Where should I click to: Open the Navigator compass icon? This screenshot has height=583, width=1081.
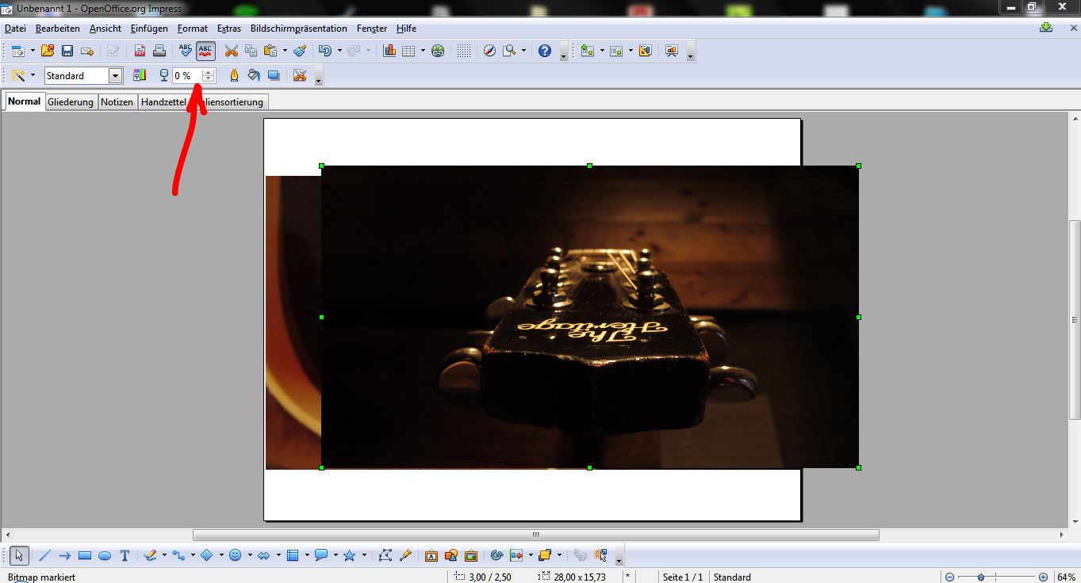tap(489, 51)
